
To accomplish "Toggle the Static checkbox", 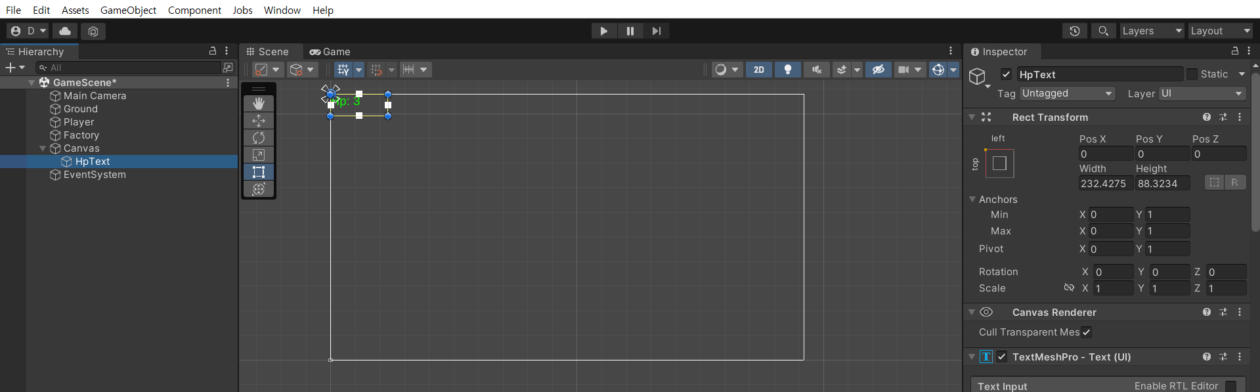I will [1192, 74].
